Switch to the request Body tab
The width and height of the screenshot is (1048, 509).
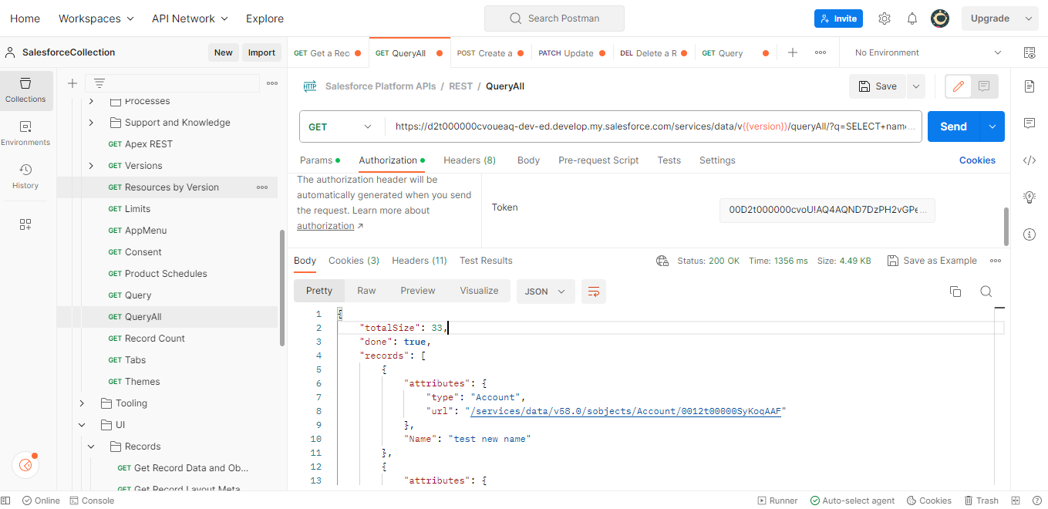[x=528, y=160]
